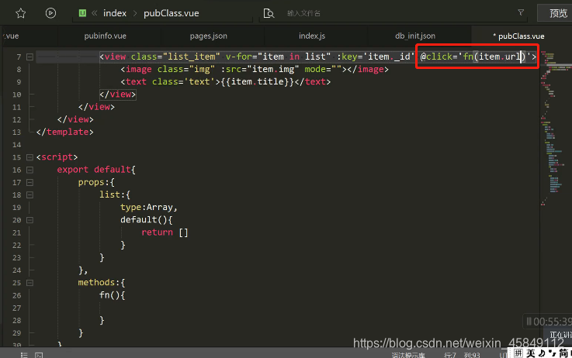This screenshot has height=358, width=572.
Task: Toggle the IME punctuation mode icon
Action: (x=553, y=353)
